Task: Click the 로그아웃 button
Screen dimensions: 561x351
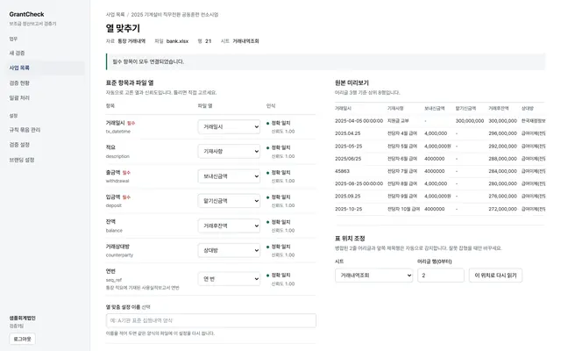Action: pos(22,339)
